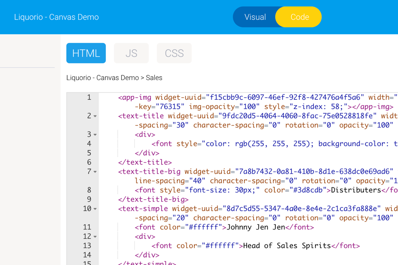Click the closing </text-title> tag on line 6
The image size is (398, 265).
click(145, 162)
